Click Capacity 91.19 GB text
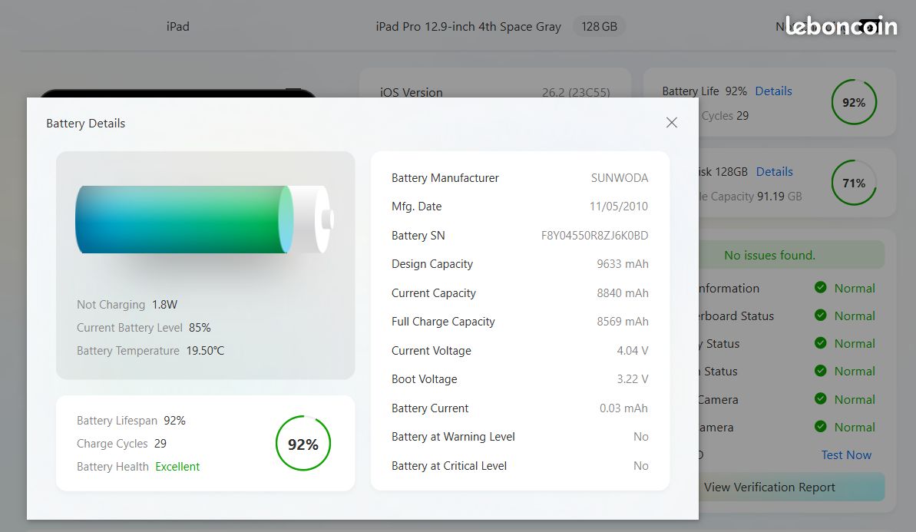 [x=751, y=197]
